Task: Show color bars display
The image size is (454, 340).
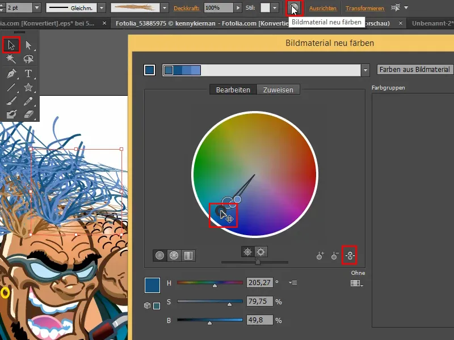Action: 188,256
